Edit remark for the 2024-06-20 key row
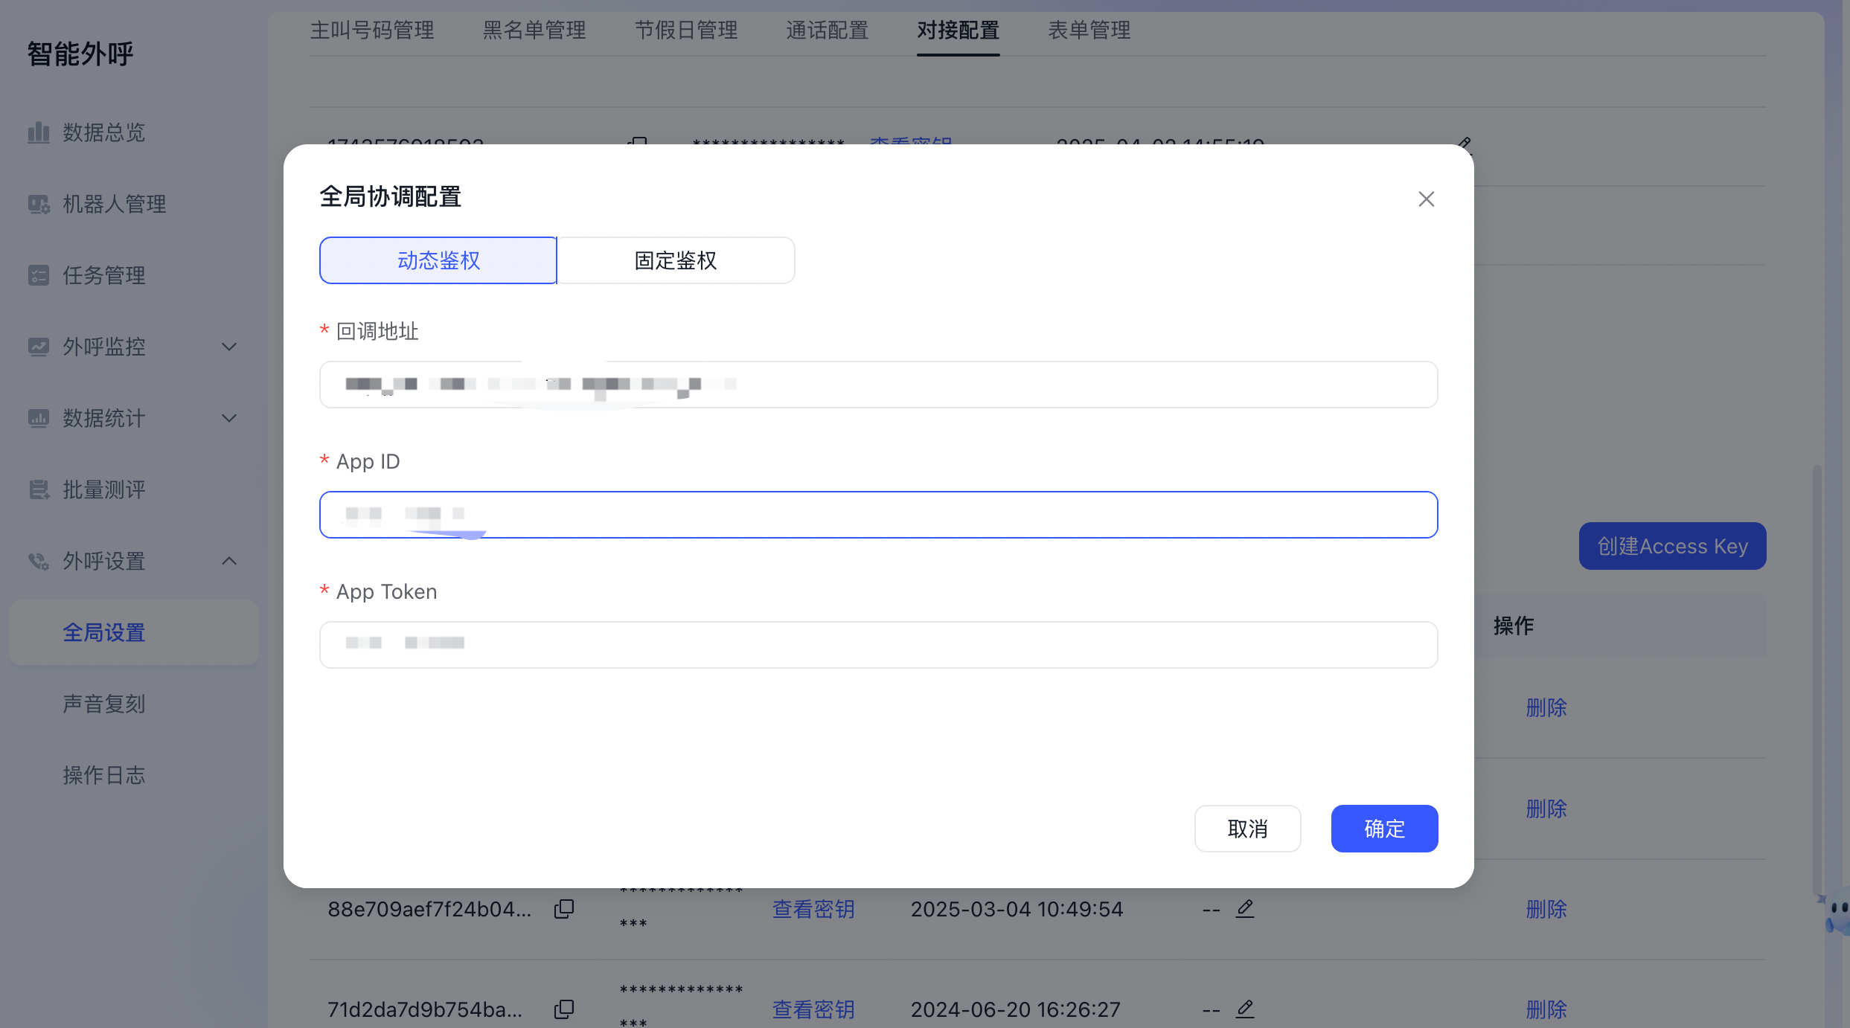 coord(1245,1009)
